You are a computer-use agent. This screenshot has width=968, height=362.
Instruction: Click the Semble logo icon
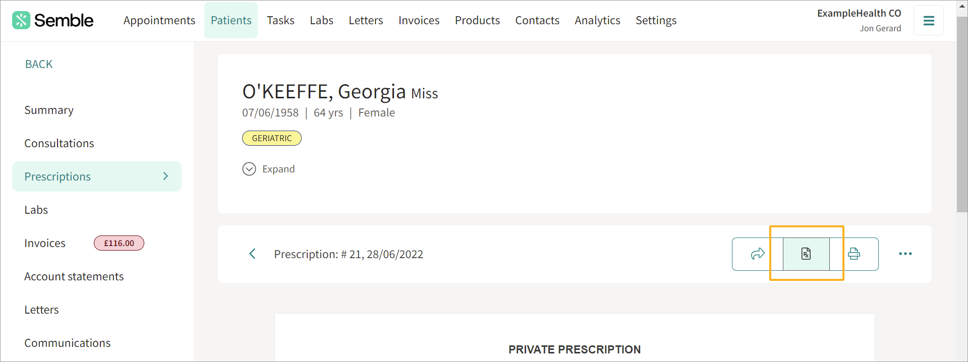(21, 20)
